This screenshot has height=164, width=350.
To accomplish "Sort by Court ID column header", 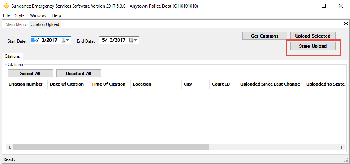I will click(224, 84).
